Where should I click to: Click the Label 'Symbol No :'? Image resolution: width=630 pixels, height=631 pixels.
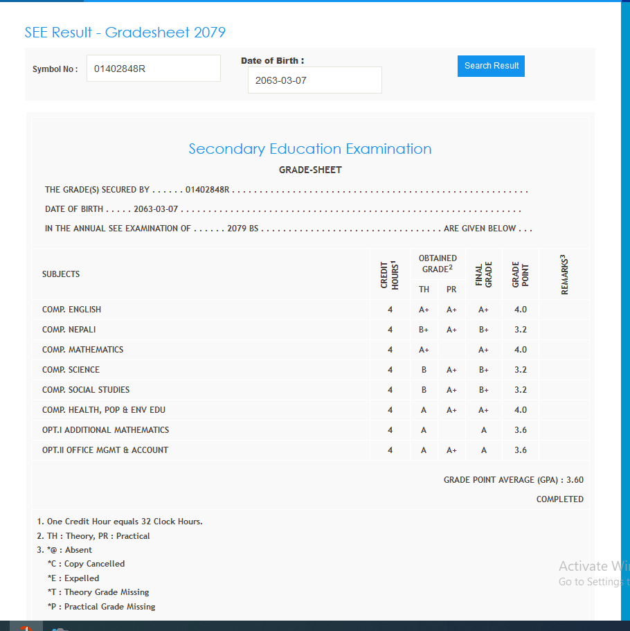(55, 69)
